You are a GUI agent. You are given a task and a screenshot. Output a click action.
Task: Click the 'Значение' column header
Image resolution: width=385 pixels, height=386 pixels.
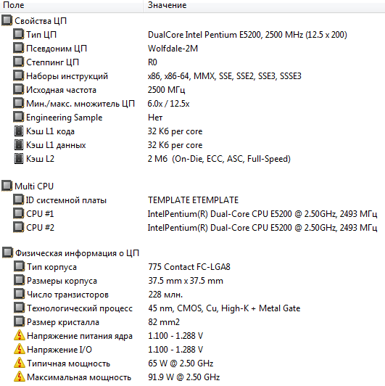point(264,5)
